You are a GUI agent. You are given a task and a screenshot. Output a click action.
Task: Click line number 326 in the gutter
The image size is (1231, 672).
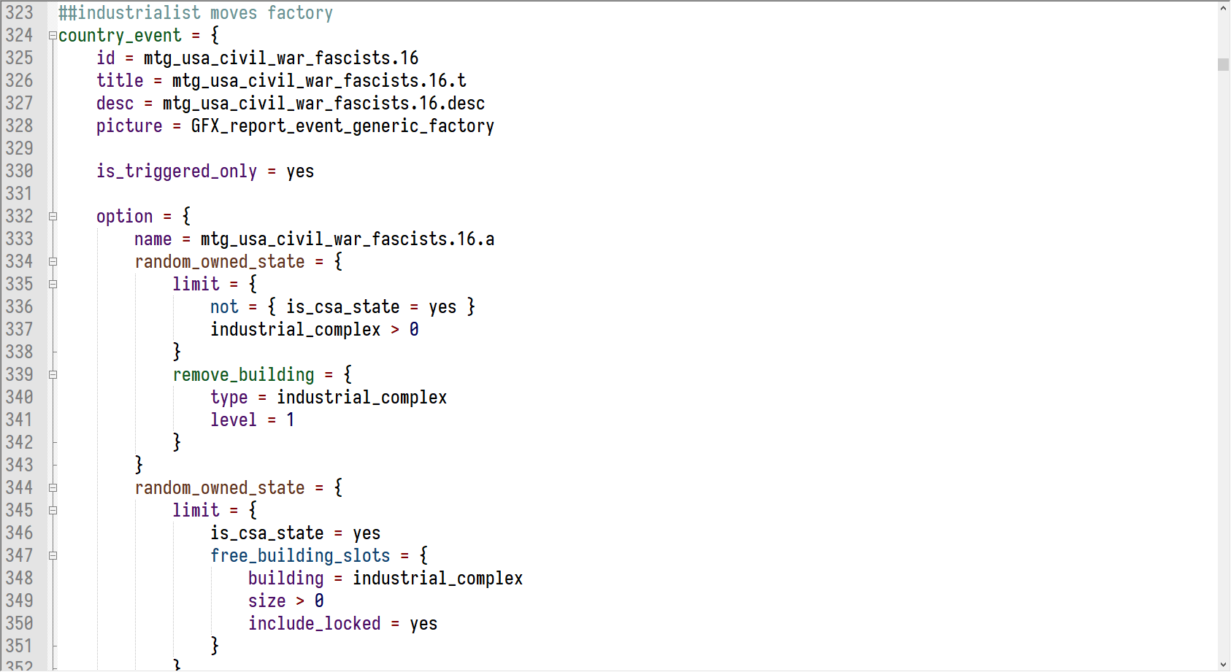point(20,81)
